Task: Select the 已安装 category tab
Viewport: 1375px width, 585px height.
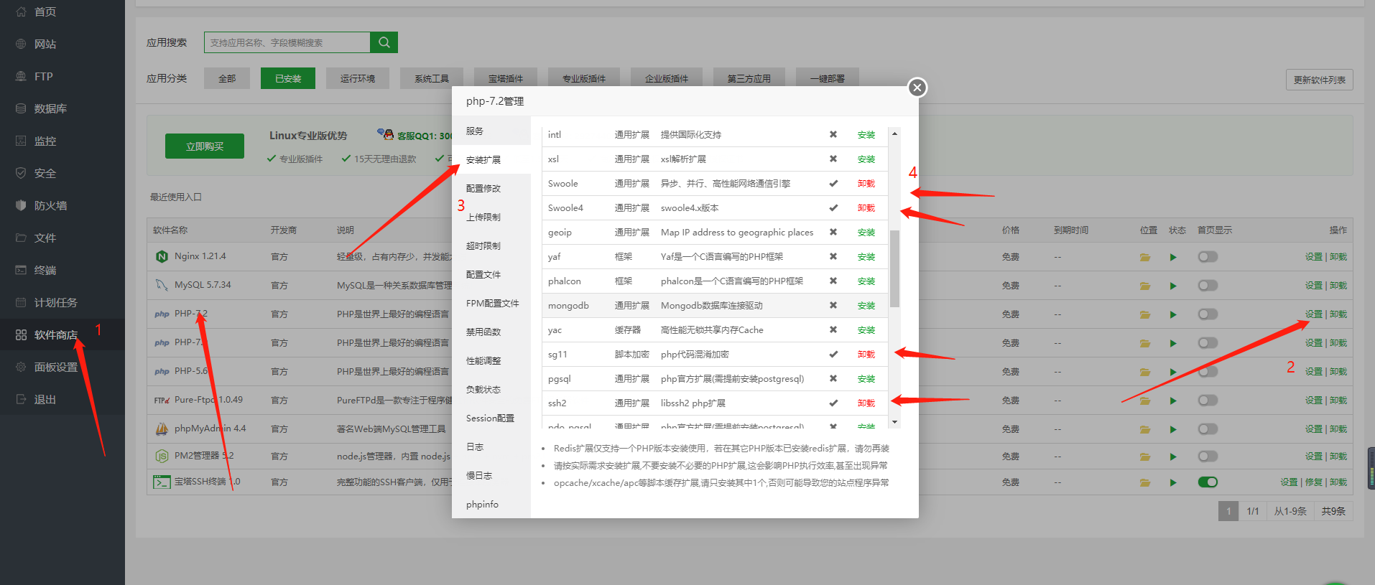Action: [288, 78]
